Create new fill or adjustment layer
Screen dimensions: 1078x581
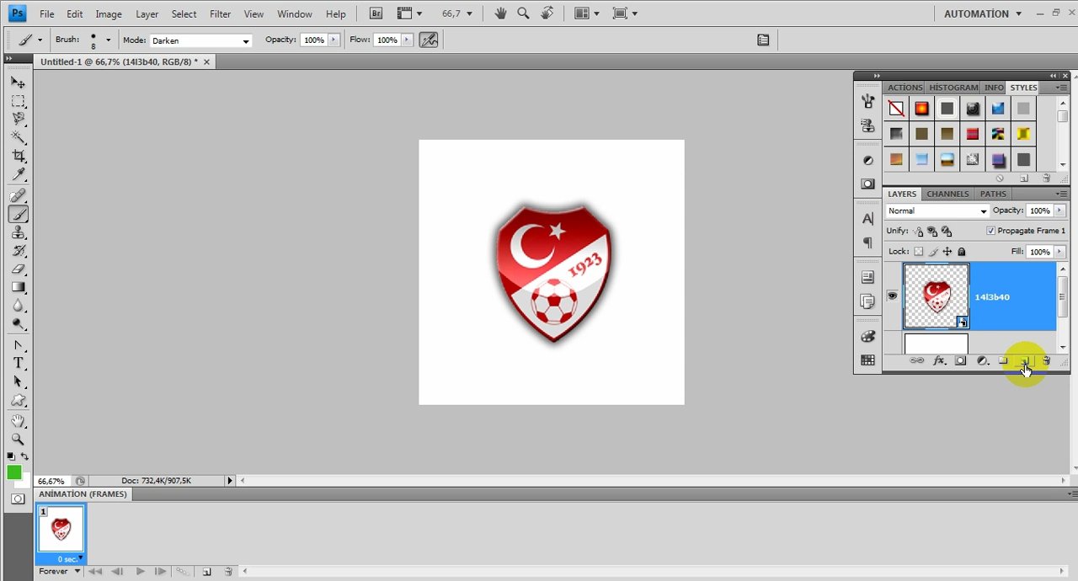(x=982, y=361)
